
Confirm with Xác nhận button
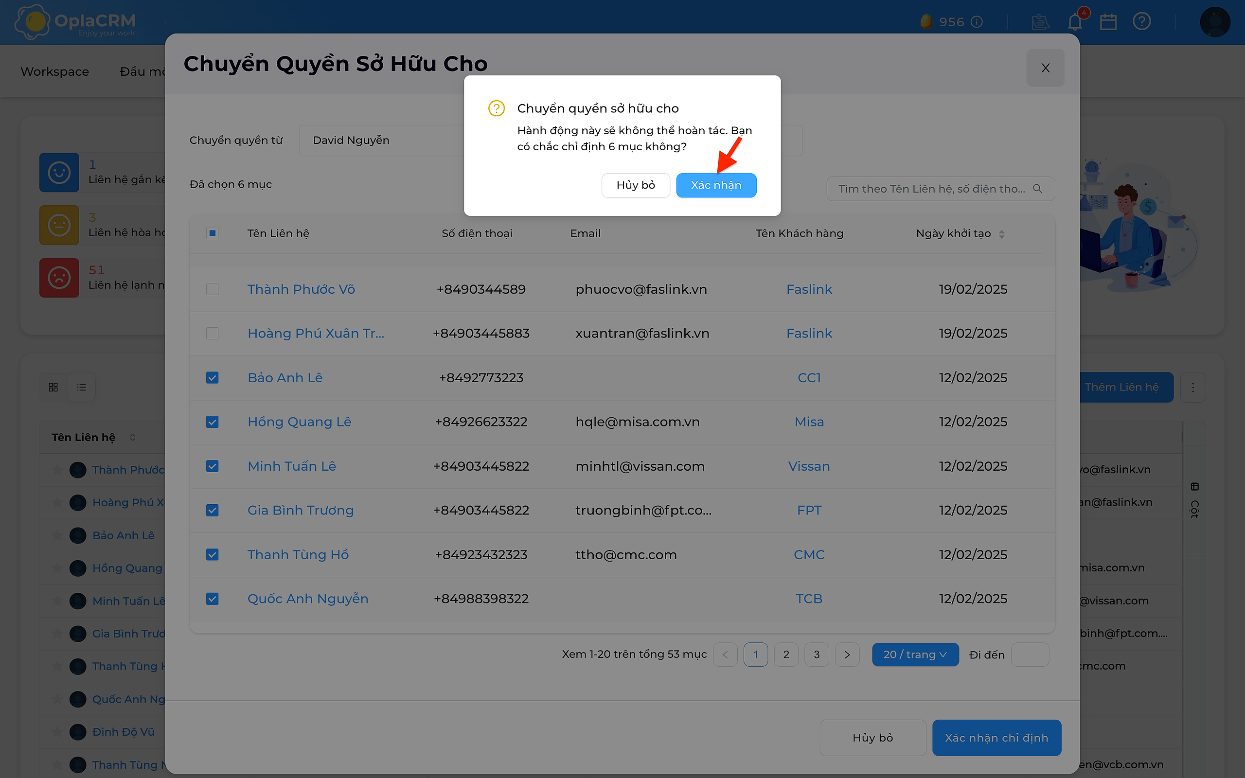point(716,185)
